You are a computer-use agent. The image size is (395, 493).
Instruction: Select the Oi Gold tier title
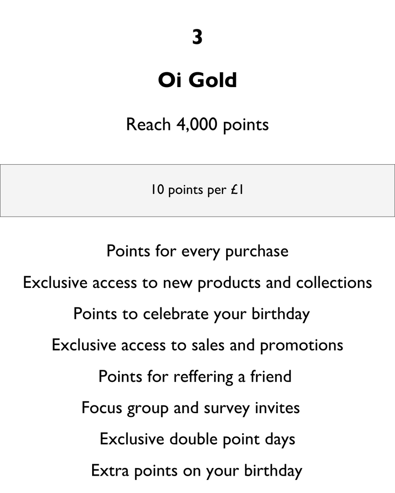click(197, 80)
